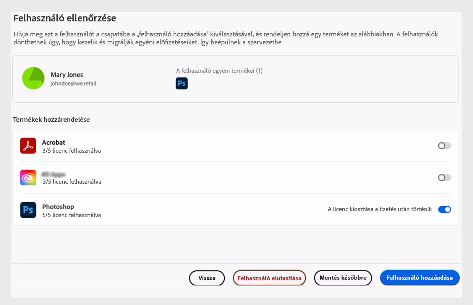Click the Photoshop icon under user's individual products
473x305 pixels.
point(182,83)
